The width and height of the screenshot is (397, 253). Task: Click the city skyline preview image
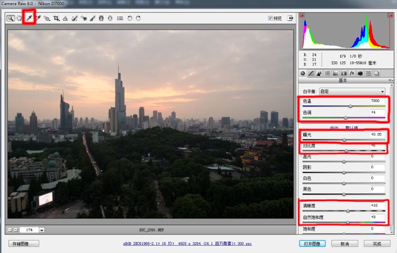click(x=150, y=124)
